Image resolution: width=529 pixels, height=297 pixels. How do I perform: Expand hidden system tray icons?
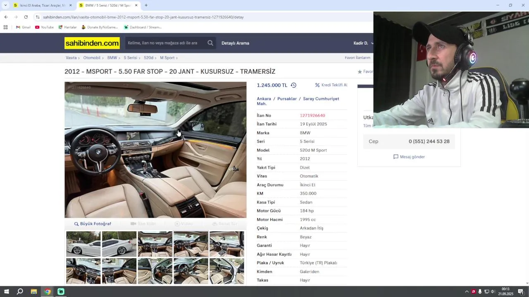click(x=467, y=292)
